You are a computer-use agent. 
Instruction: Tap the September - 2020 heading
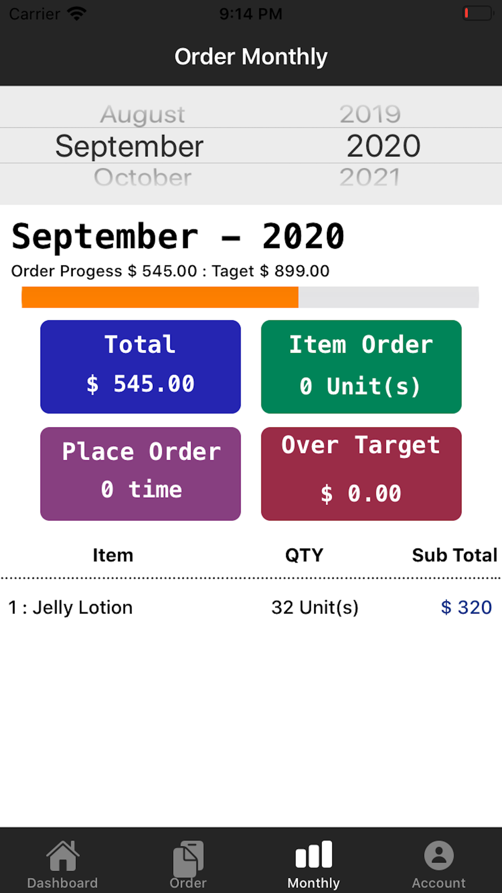(x=178, y=236)
